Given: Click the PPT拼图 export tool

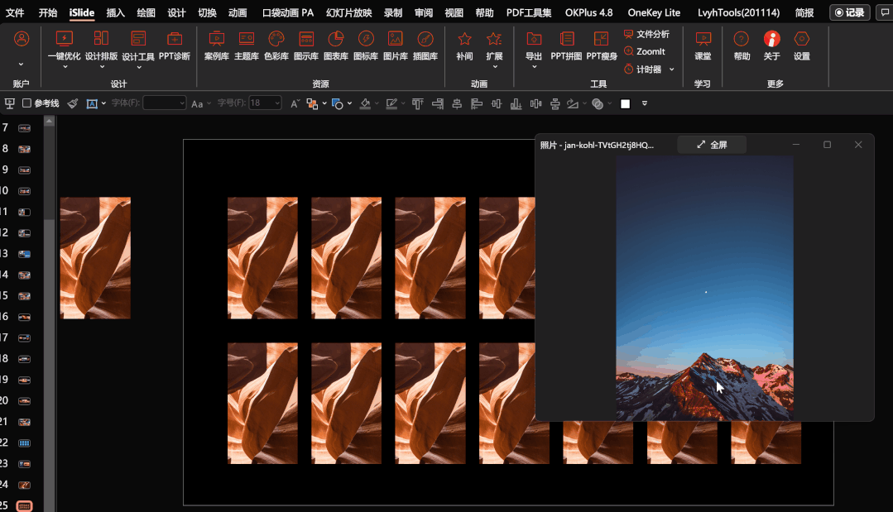Looking at the screenshot, I should coord(567,45).
